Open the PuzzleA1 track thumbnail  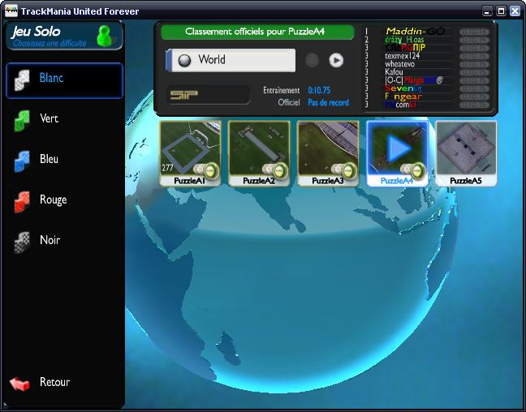(190, 148)
